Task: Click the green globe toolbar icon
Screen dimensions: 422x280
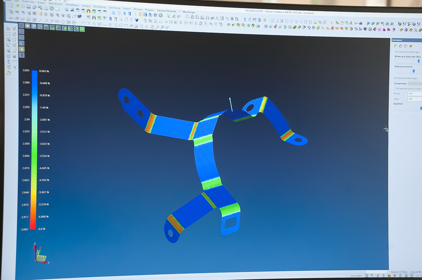Action: 160,15
